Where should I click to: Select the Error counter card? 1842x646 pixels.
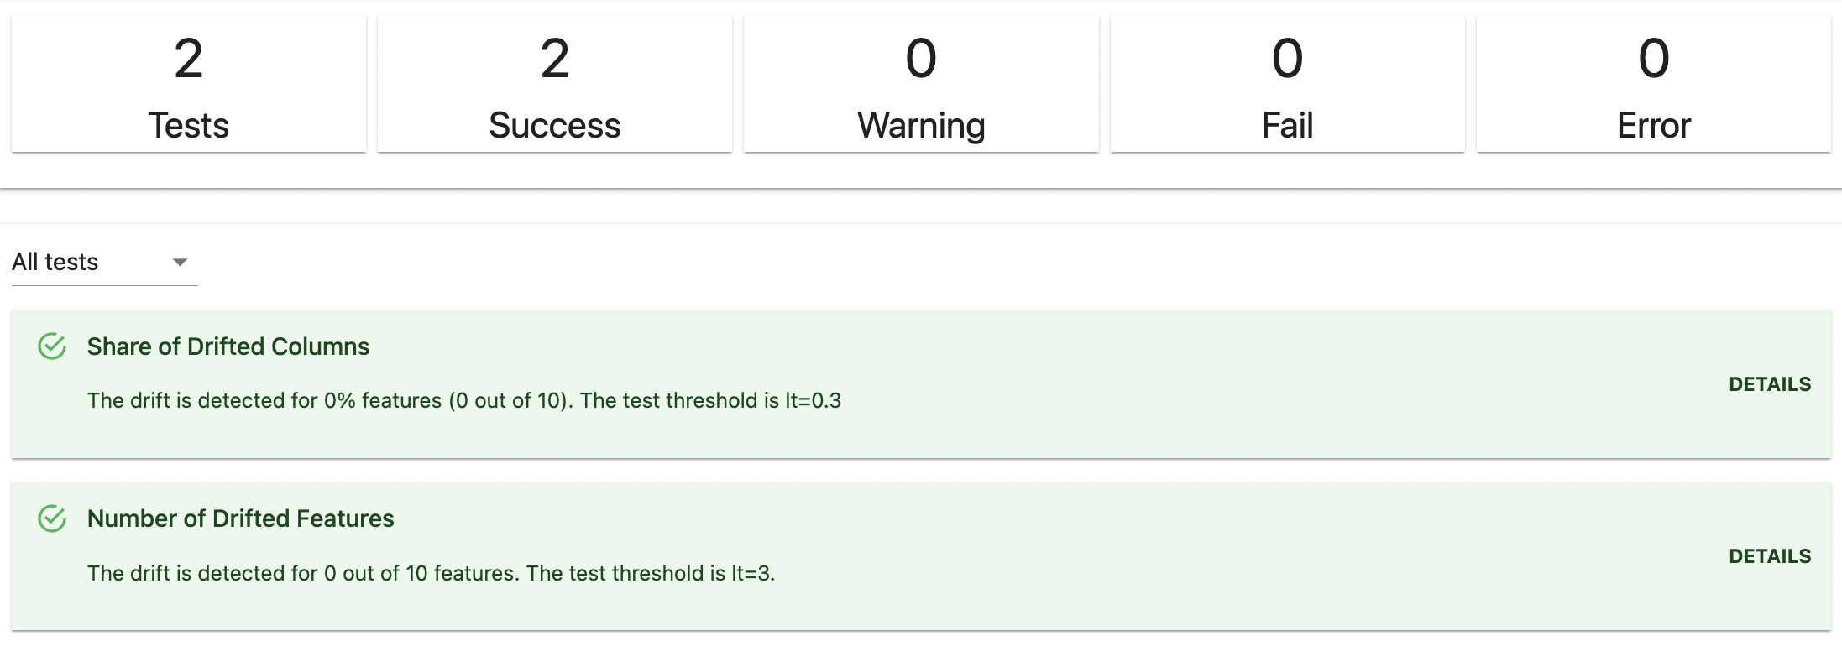(1654, 84)
